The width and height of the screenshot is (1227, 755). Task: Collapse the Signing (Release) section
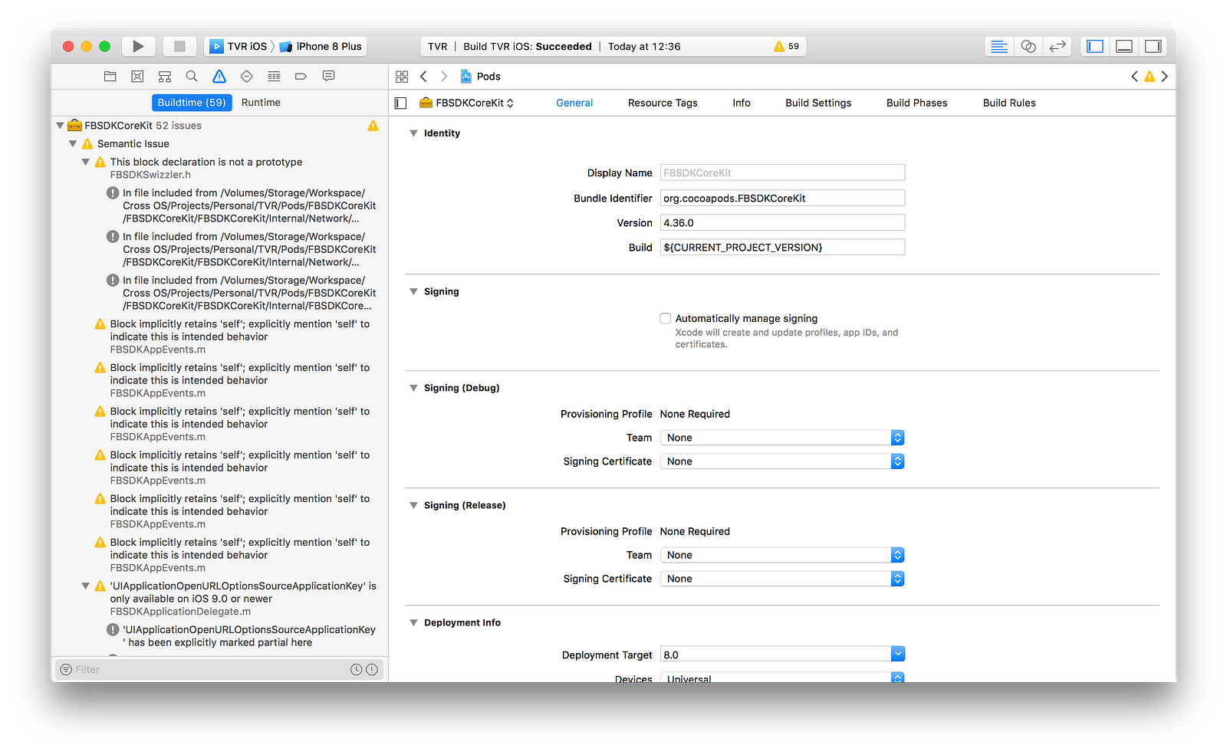tap(414, 505)
